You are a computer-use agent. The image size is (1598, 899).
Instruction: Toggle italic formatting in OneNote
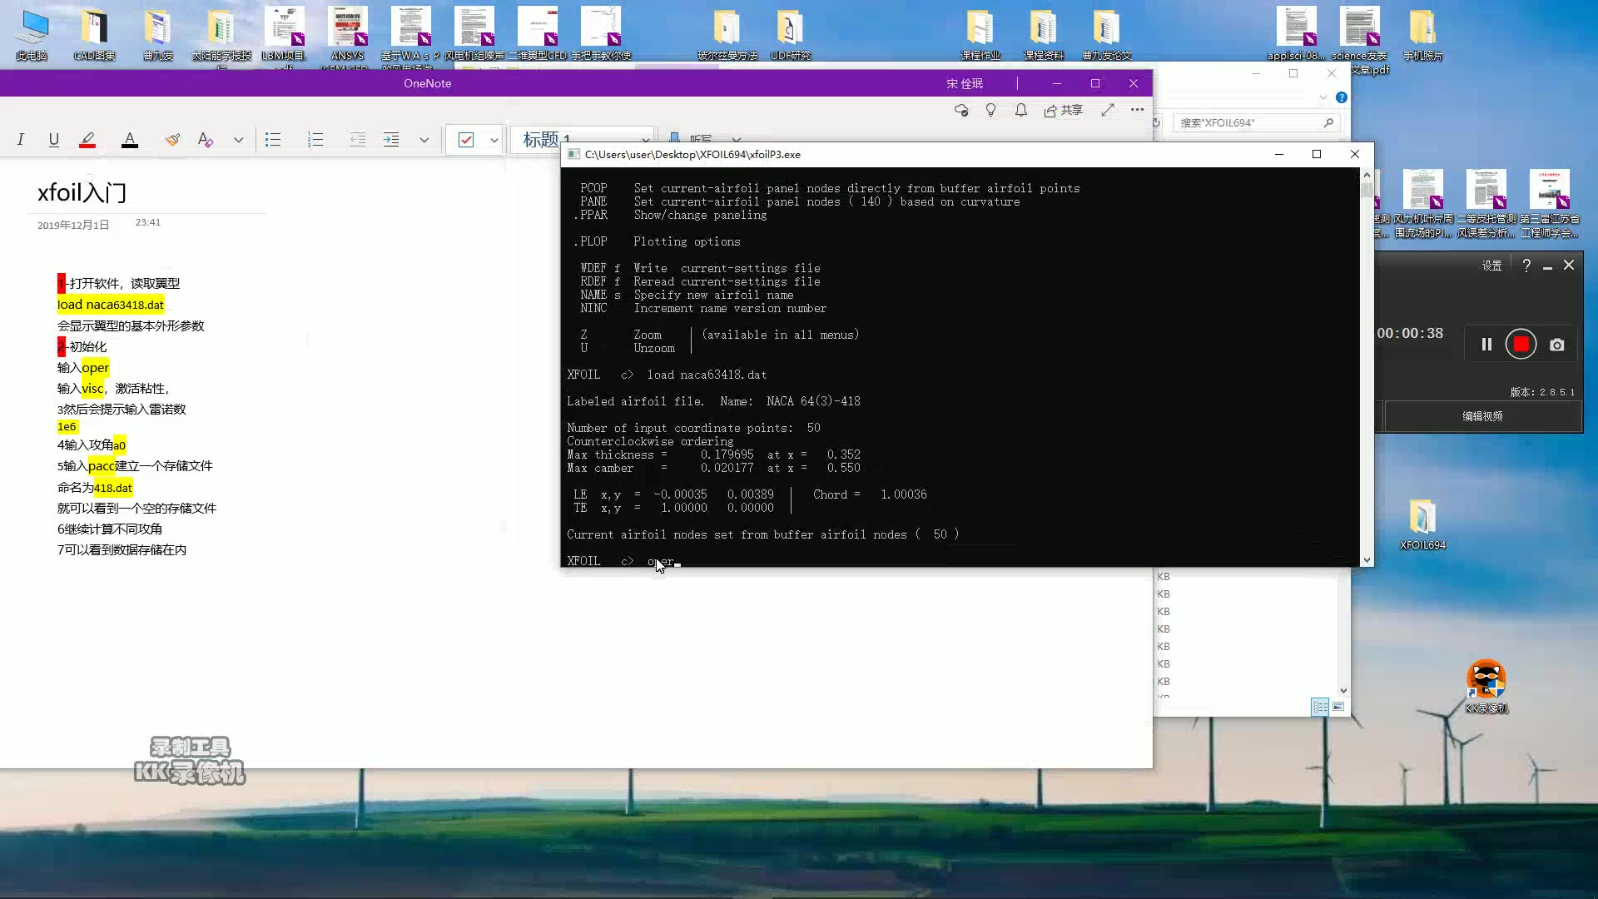20,140
